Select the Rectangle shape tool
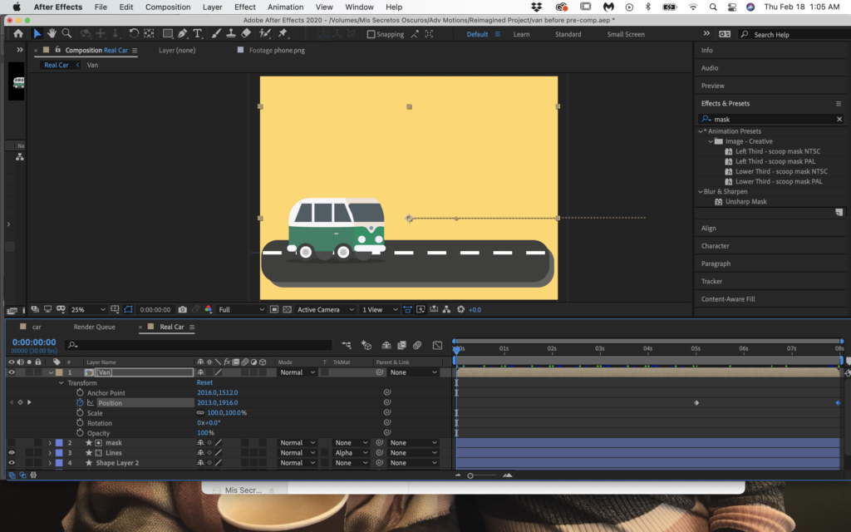The width and height of the screenshot is (851, 532). [x=167, y=34]
